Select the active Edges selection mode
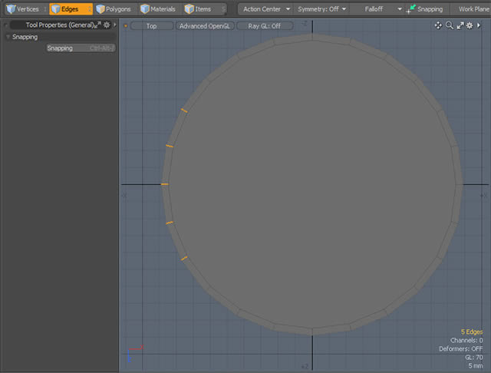The height and width of the screenshot is (373, 491). coord(71,9)
